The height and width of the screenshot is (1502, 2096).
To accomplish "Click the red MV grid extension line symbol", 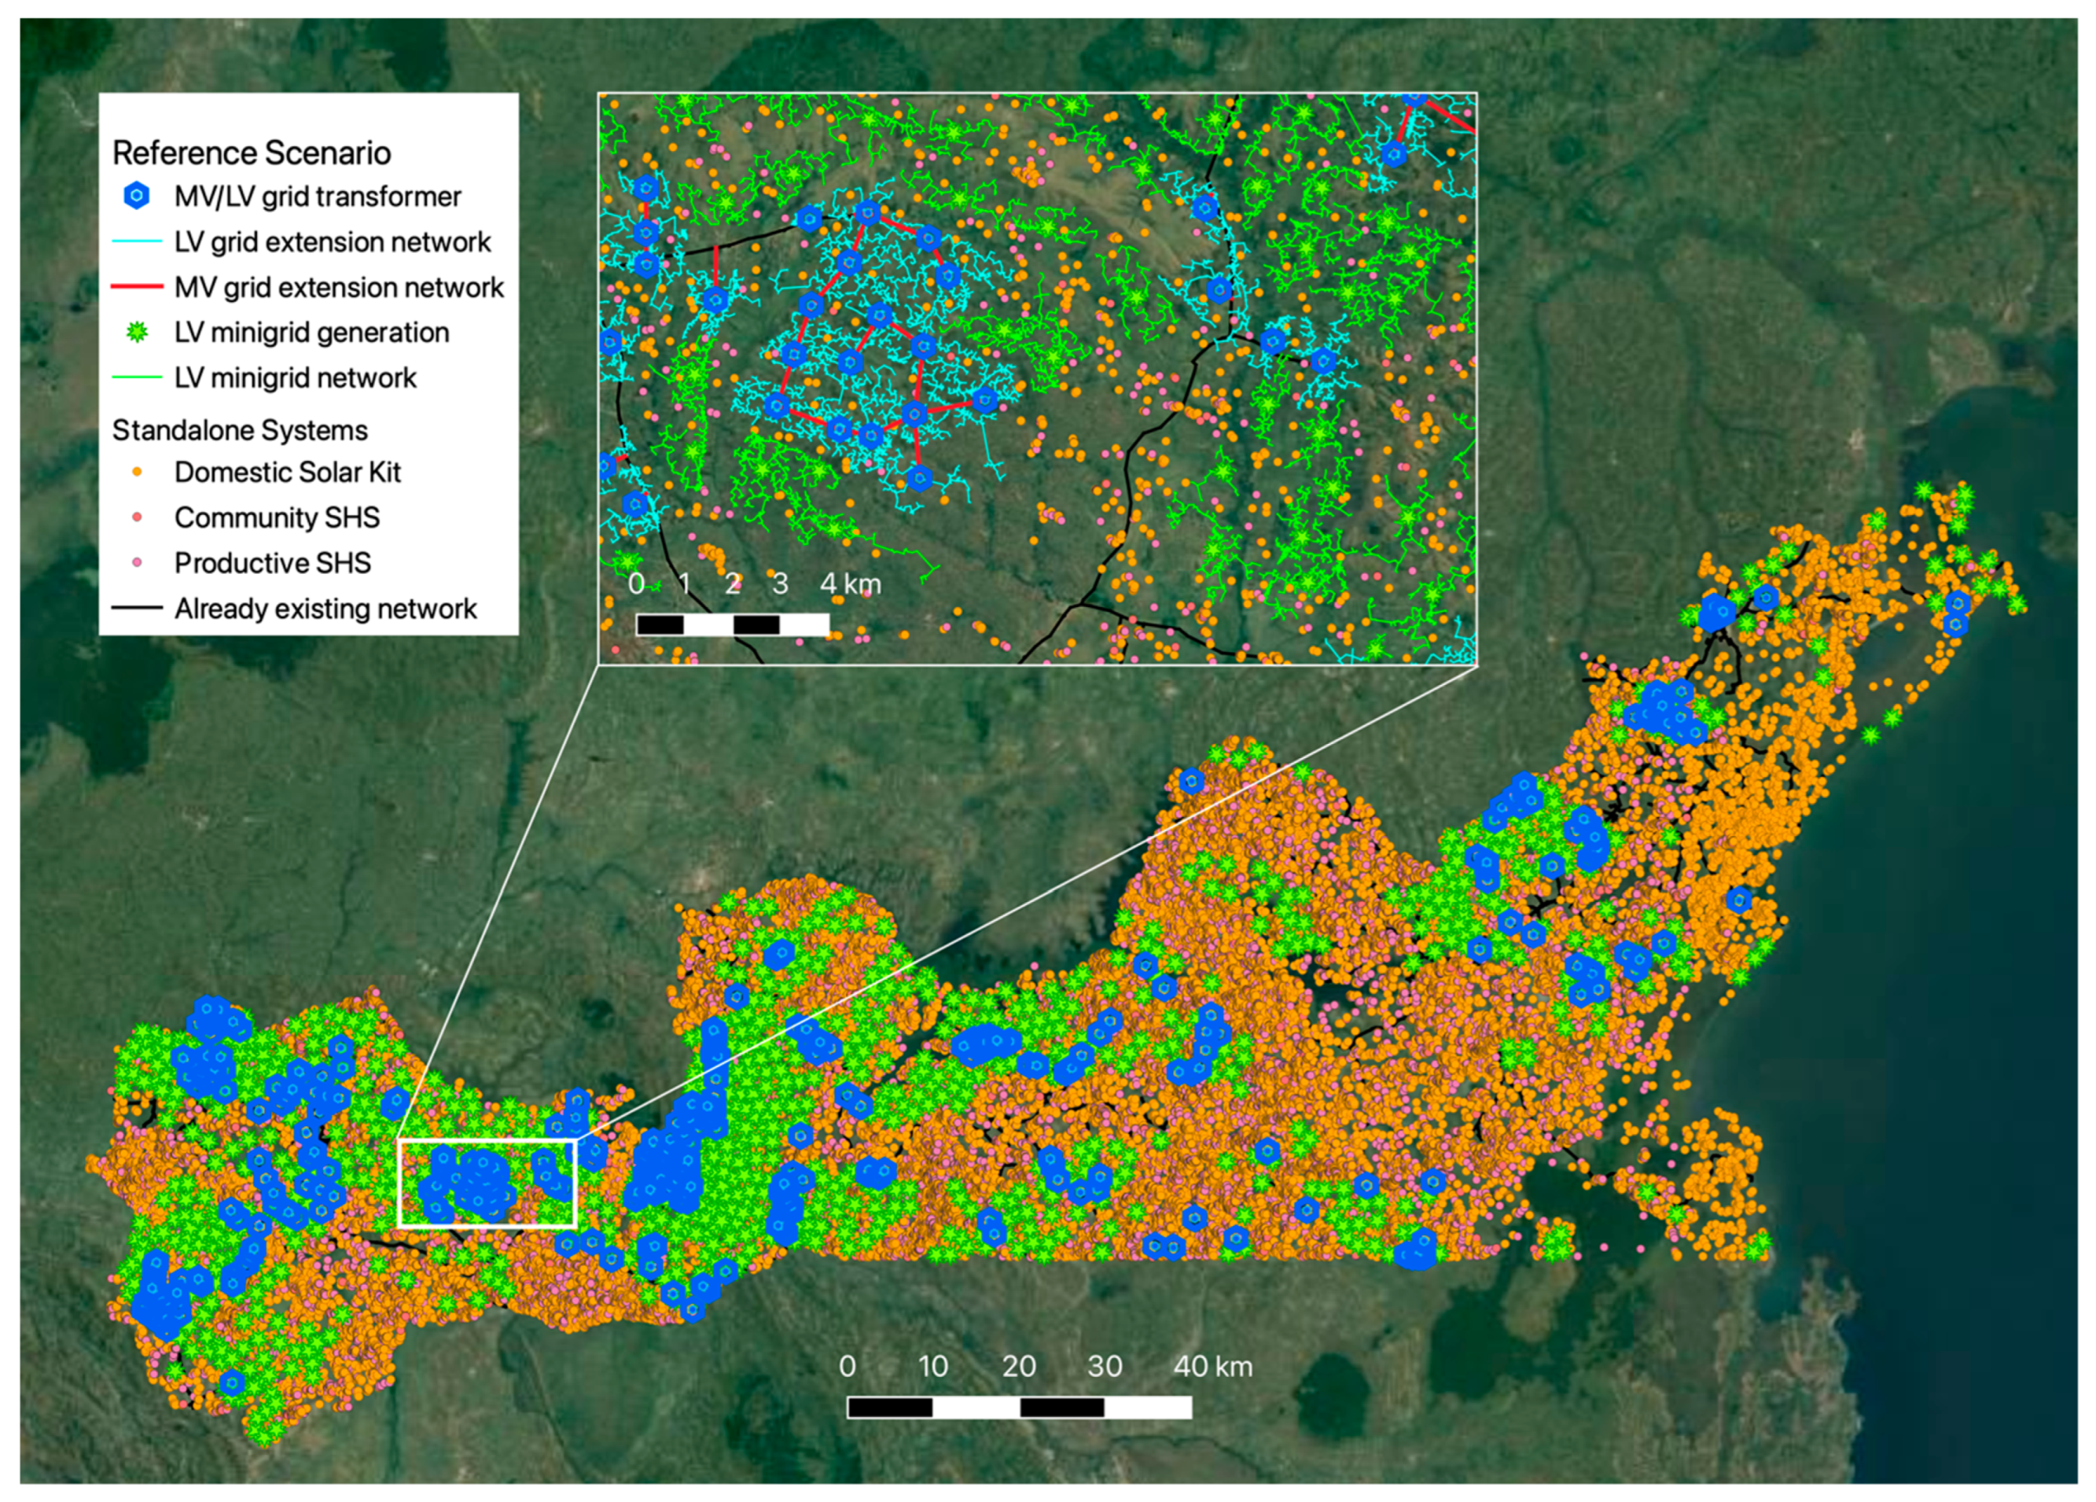I will click(137, 288).
